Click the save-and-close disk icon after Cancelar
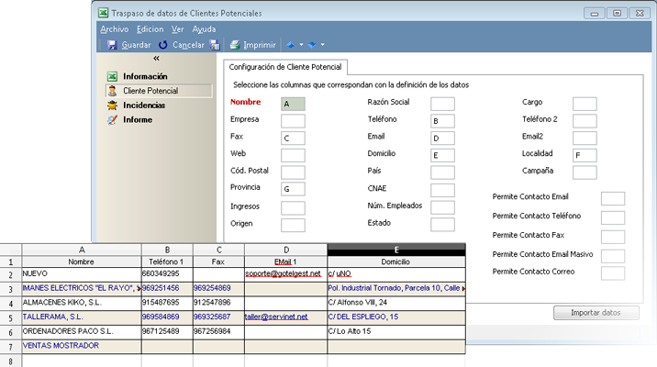The height and width of the screenshot is (367, 657). pyautogui.click(x=215, y=45)
